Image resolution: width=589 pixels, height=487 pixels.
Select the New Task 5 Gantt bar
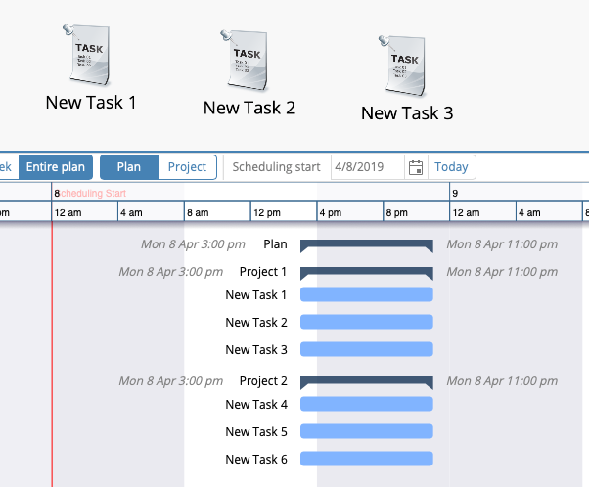pos(367,432)
